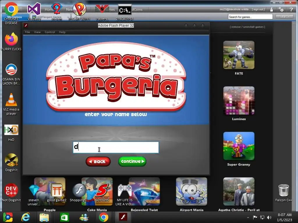
Task: Open the Flash Player View menu
Action: coord(37,32)
